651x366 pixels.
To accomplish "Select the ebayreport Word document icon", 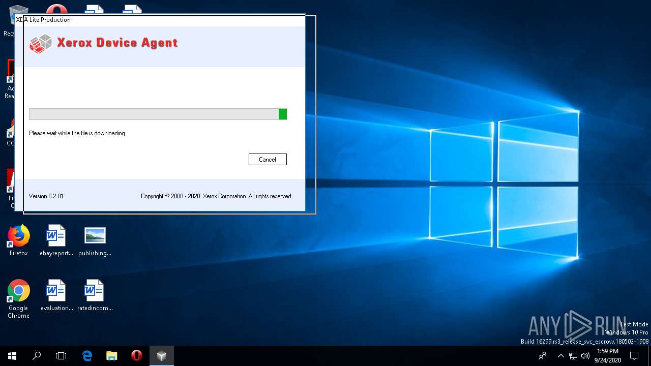I will click(56, 240).
